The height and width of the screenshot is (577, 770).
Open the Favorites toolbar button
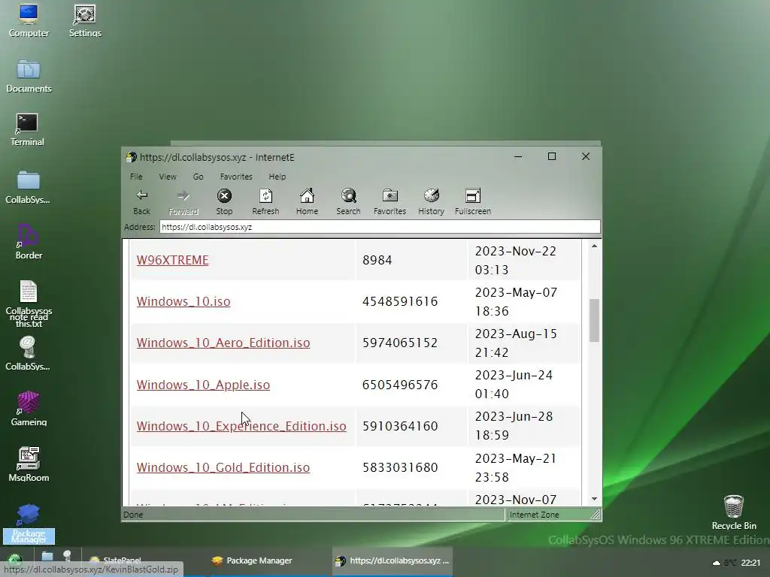pyautogui.click(x=390, y=201)
